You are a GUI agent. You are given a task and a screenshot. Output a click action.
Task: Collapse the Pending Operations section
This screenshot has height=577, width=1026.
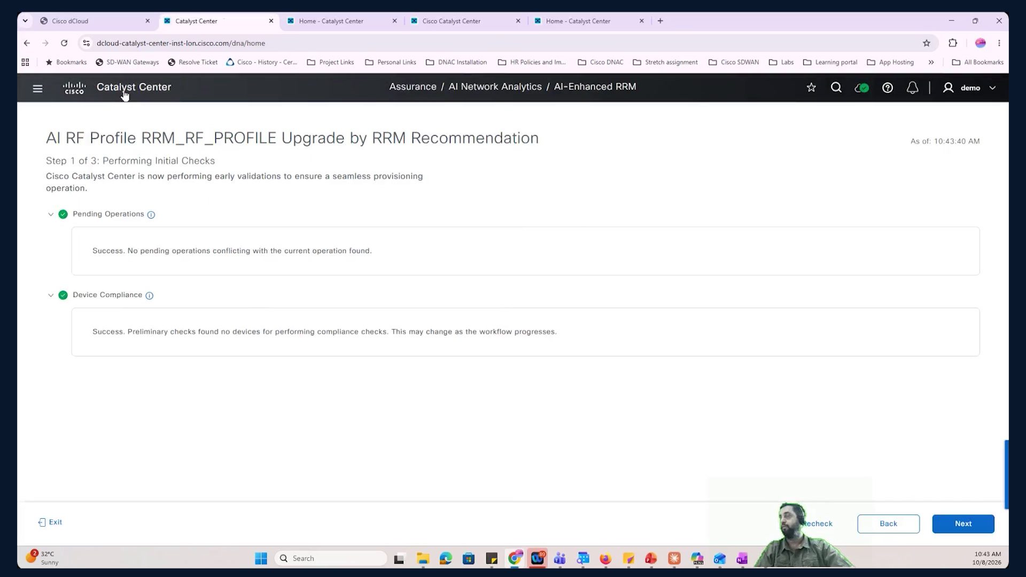pyautogui.click(x=51, y=215)
